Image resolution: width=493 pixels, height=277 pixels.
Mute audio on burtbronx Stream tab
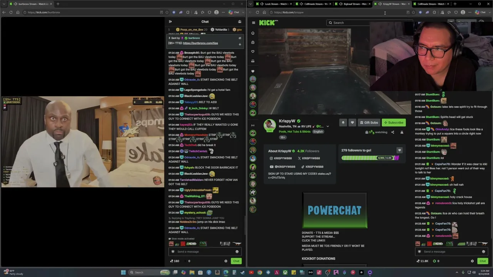pyautogui.click(x=15, y=4)
